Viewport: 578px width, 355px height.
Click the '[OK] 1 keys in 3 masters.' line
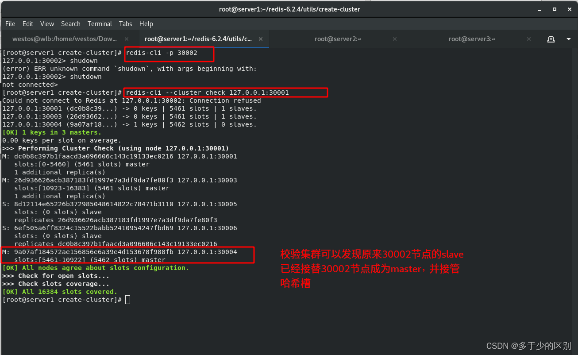[52, 132]
